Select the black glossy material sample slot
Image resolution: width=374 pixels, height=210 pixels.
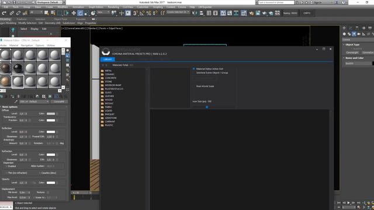(x=18, y=68)
